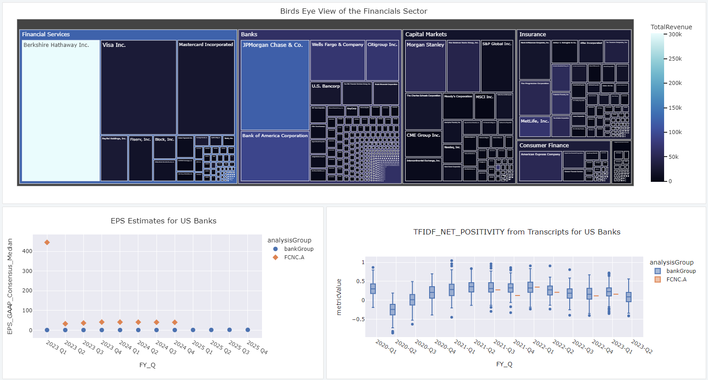This screenshot has width=708, height=380.
Task: Click the blue bankGroup dot at 2025 Q4
Action: point(248,330)
